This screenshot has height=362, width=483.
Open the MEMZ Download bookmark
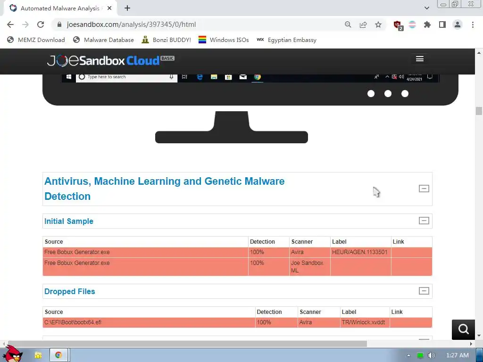(x=36, y=40)
